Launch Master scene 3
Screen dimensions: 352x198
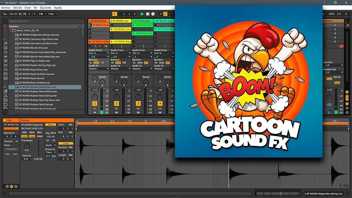[x=325, y=33]
